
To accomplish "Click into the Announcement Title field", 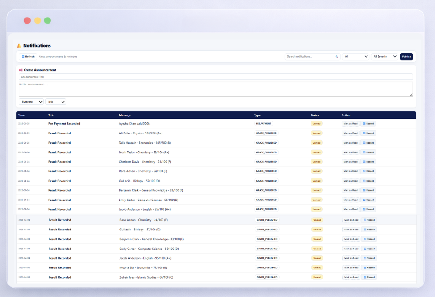I will click(216, 77).
